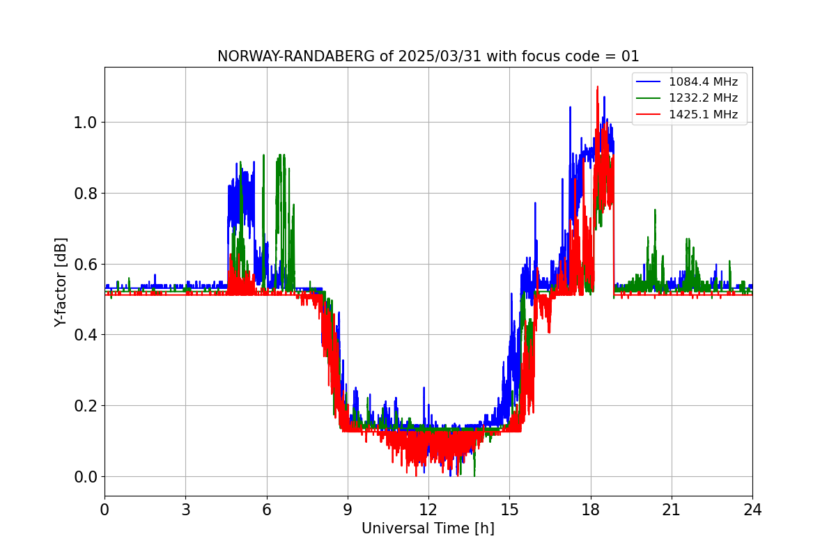The image size is (836, 557).
Task: Click the x-axis tick label 18
Action: (x=590, y=510)
